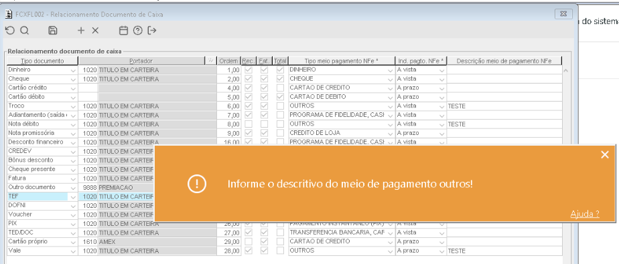Click the empty description field for Dinheiro row
Screen dimensions: 619x264
tap(504, 70)
